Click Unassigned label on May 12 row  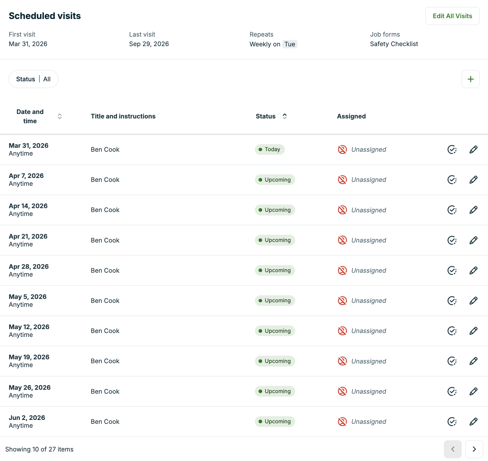[368, 331]
